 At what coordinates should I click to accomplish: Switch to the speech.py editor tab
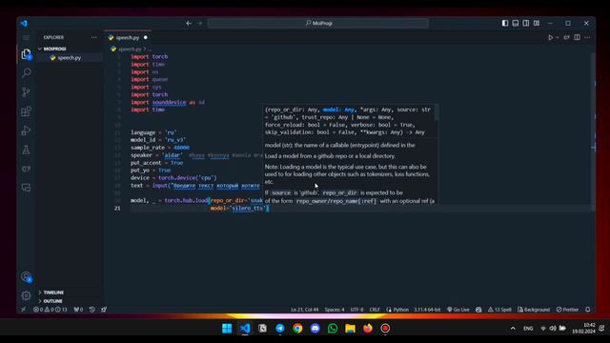(128, 37)
